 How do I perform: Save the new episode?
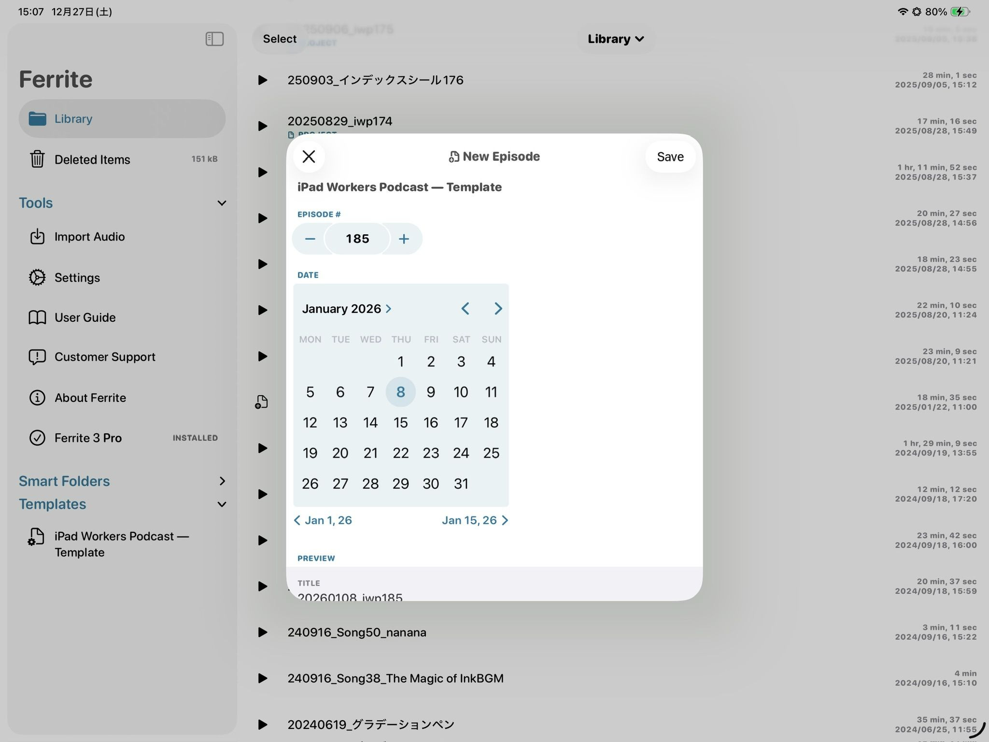[670, 157]
